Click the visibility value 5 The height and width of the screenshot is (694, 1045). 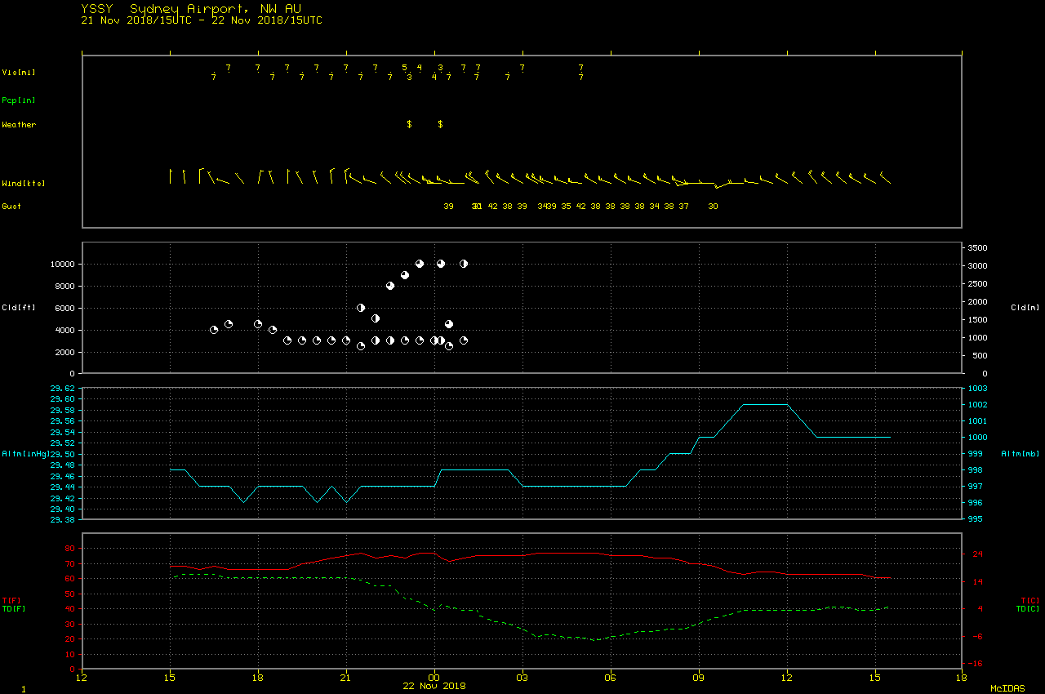[x=404, y=68]
